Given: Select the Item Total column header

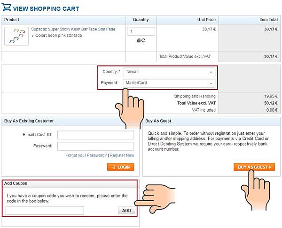Looking at the screenshot, I should pos(268,20).
